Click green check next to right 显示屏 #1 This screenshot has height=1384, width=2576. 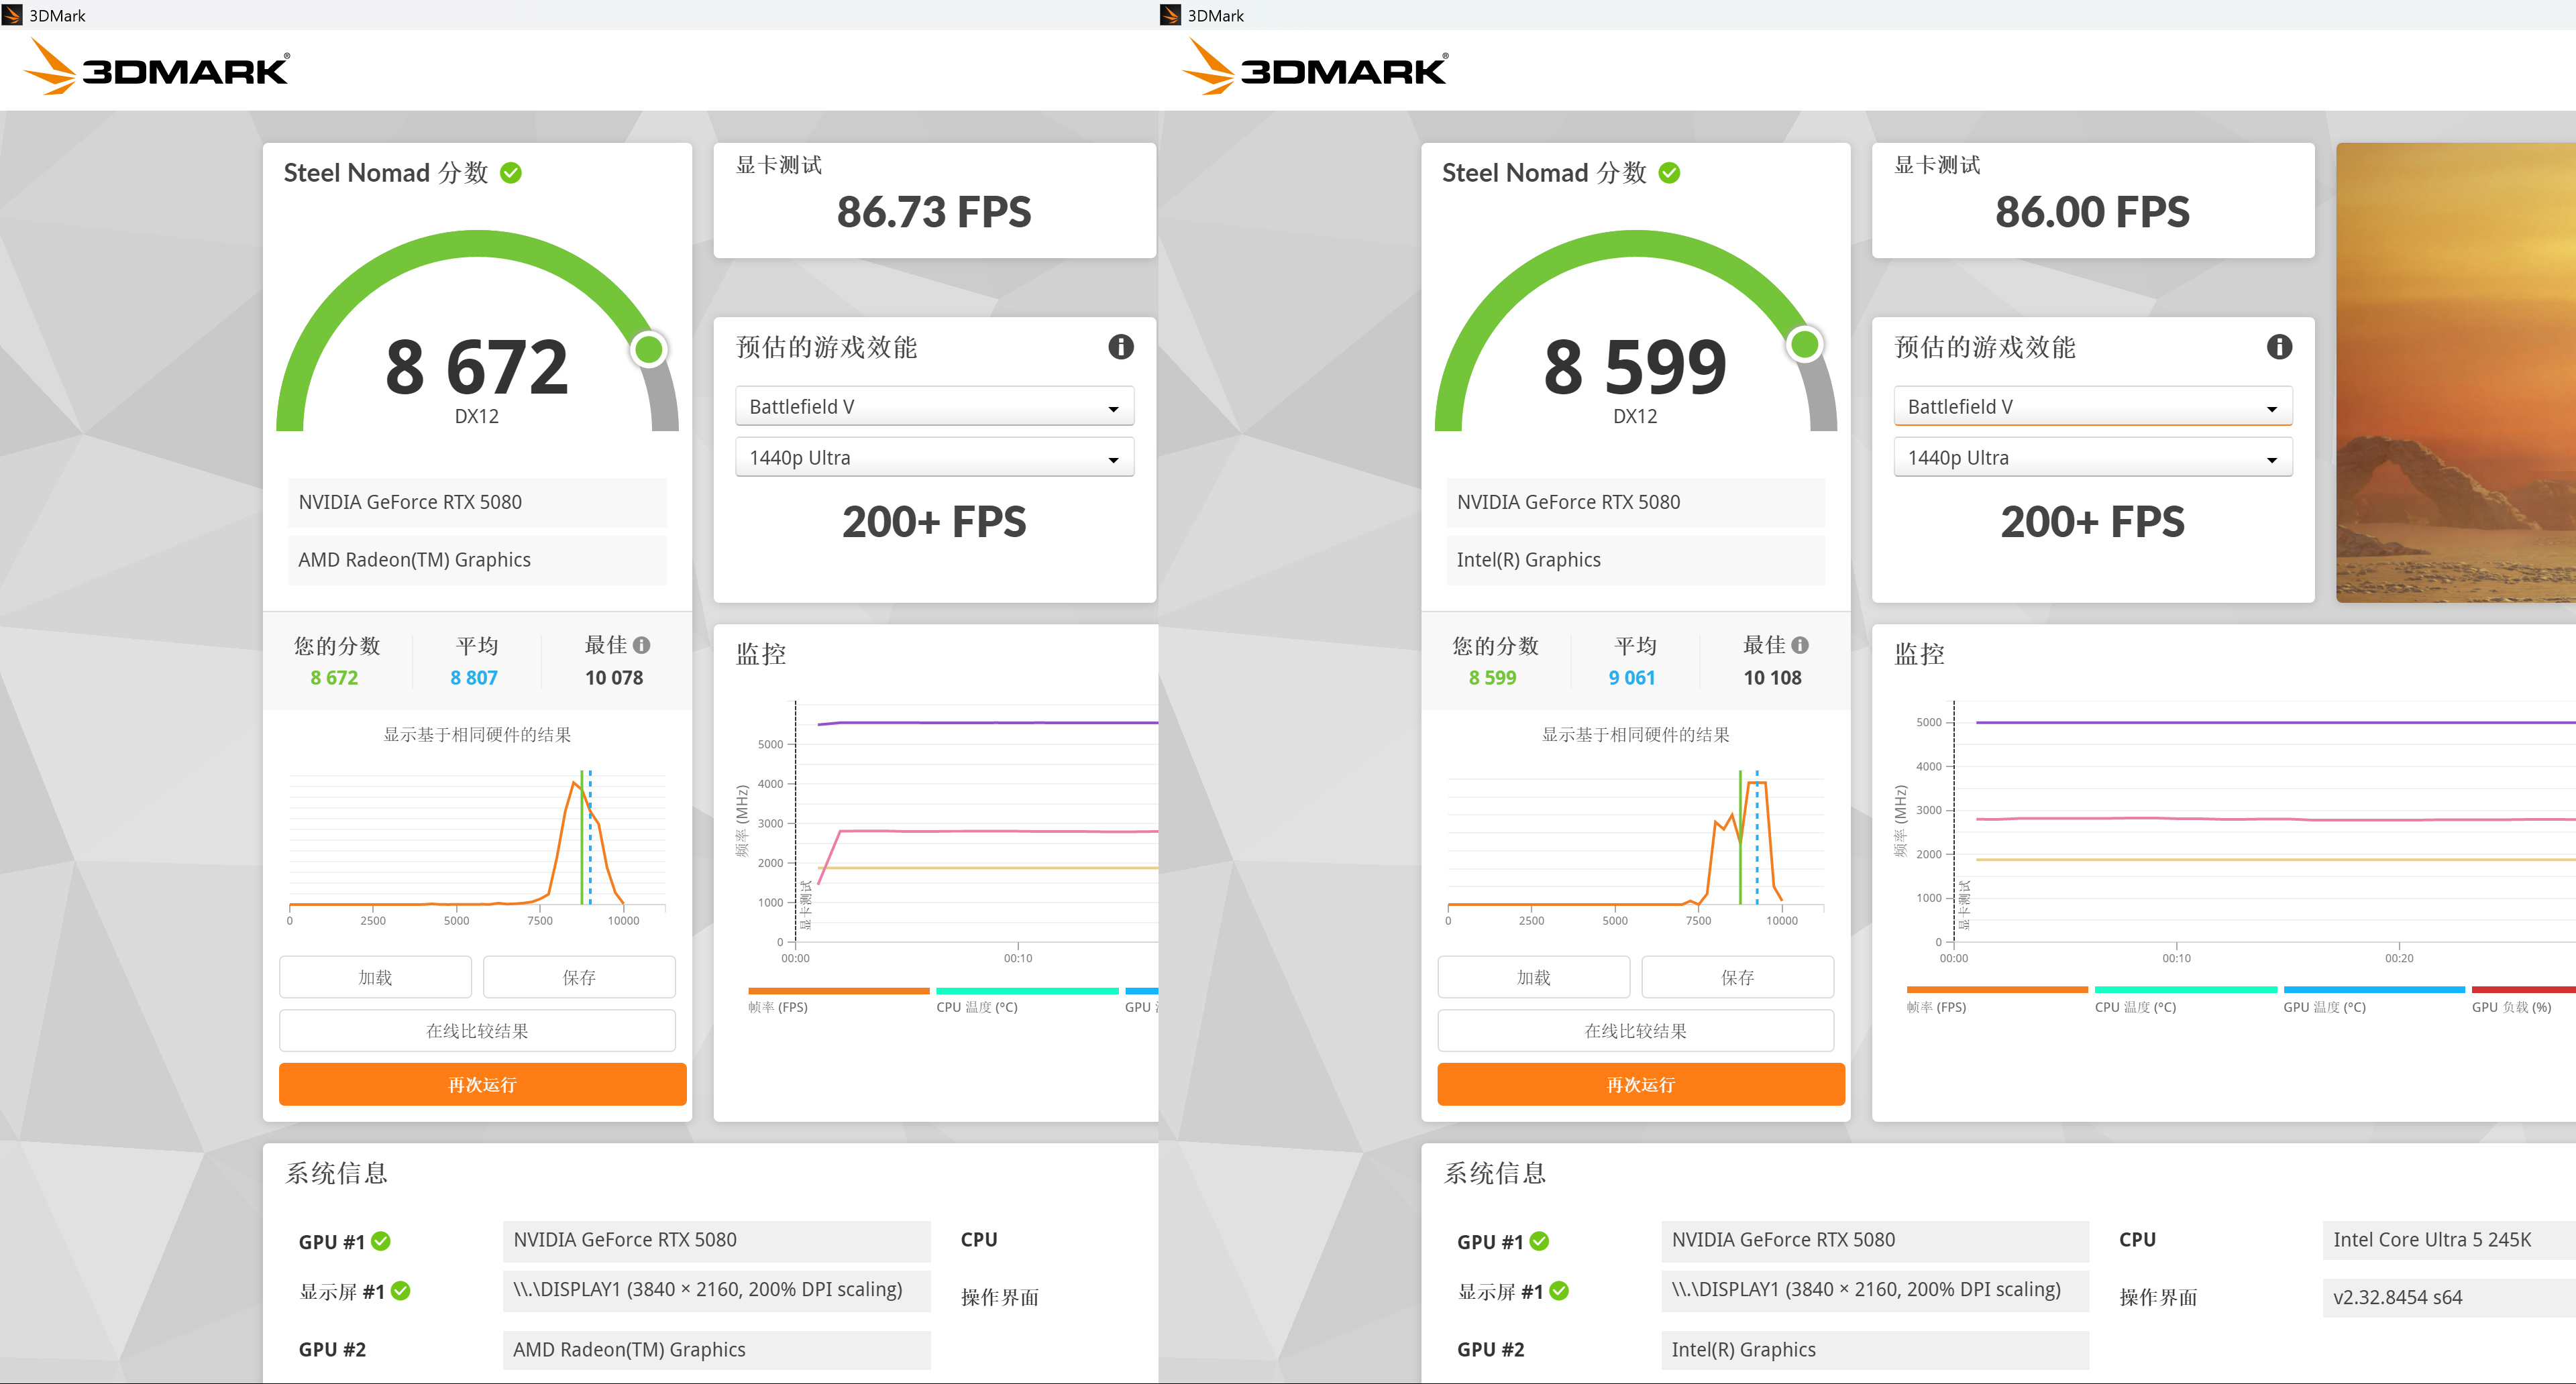pyautogui.click(x=1559, y=1291)
